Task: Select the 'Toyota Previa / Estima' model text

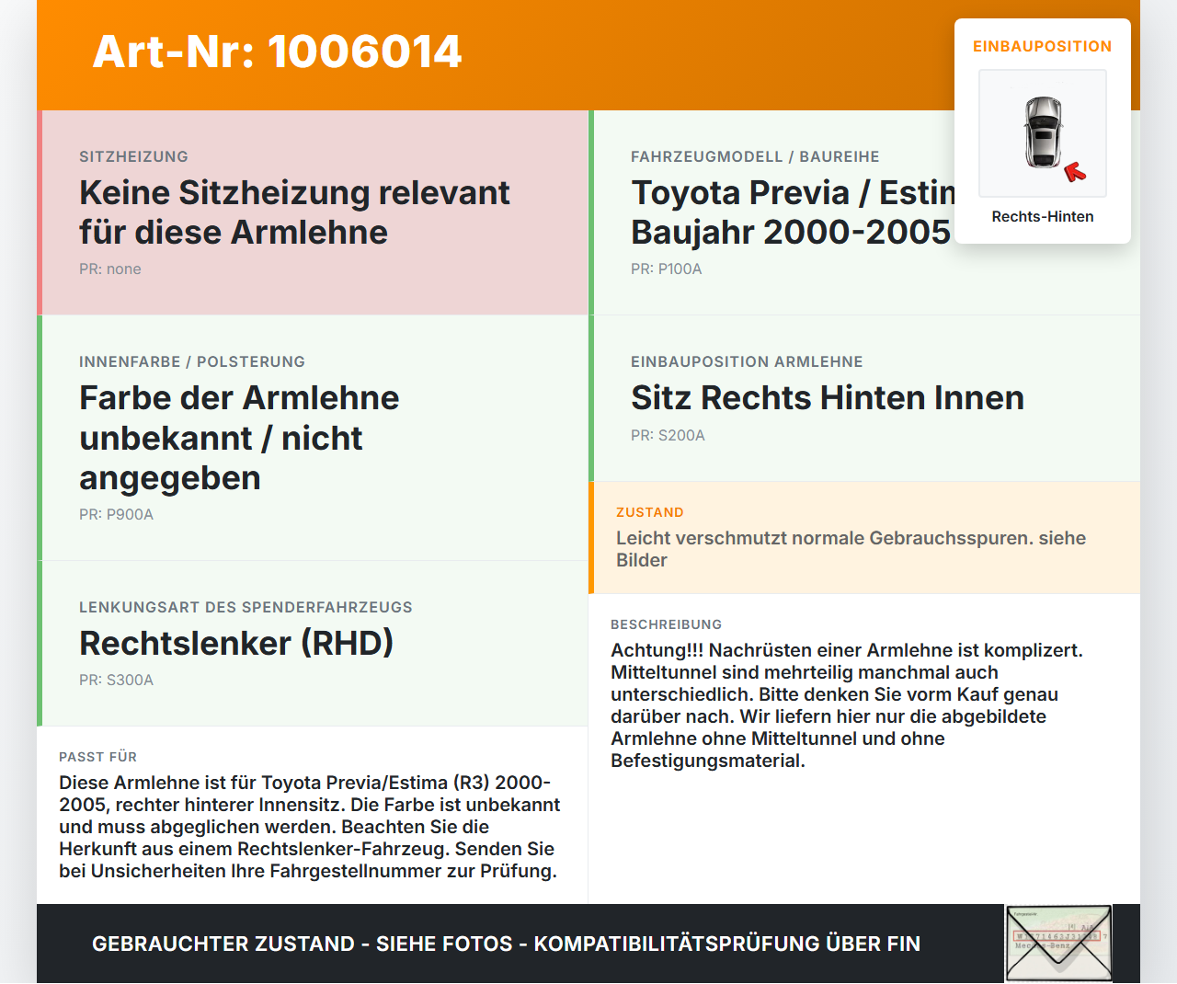Action: click(x=793, y=193)
